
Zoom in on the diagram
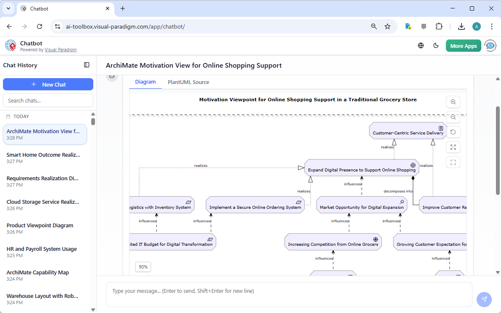pyautogui.click(x=453, y=102)
